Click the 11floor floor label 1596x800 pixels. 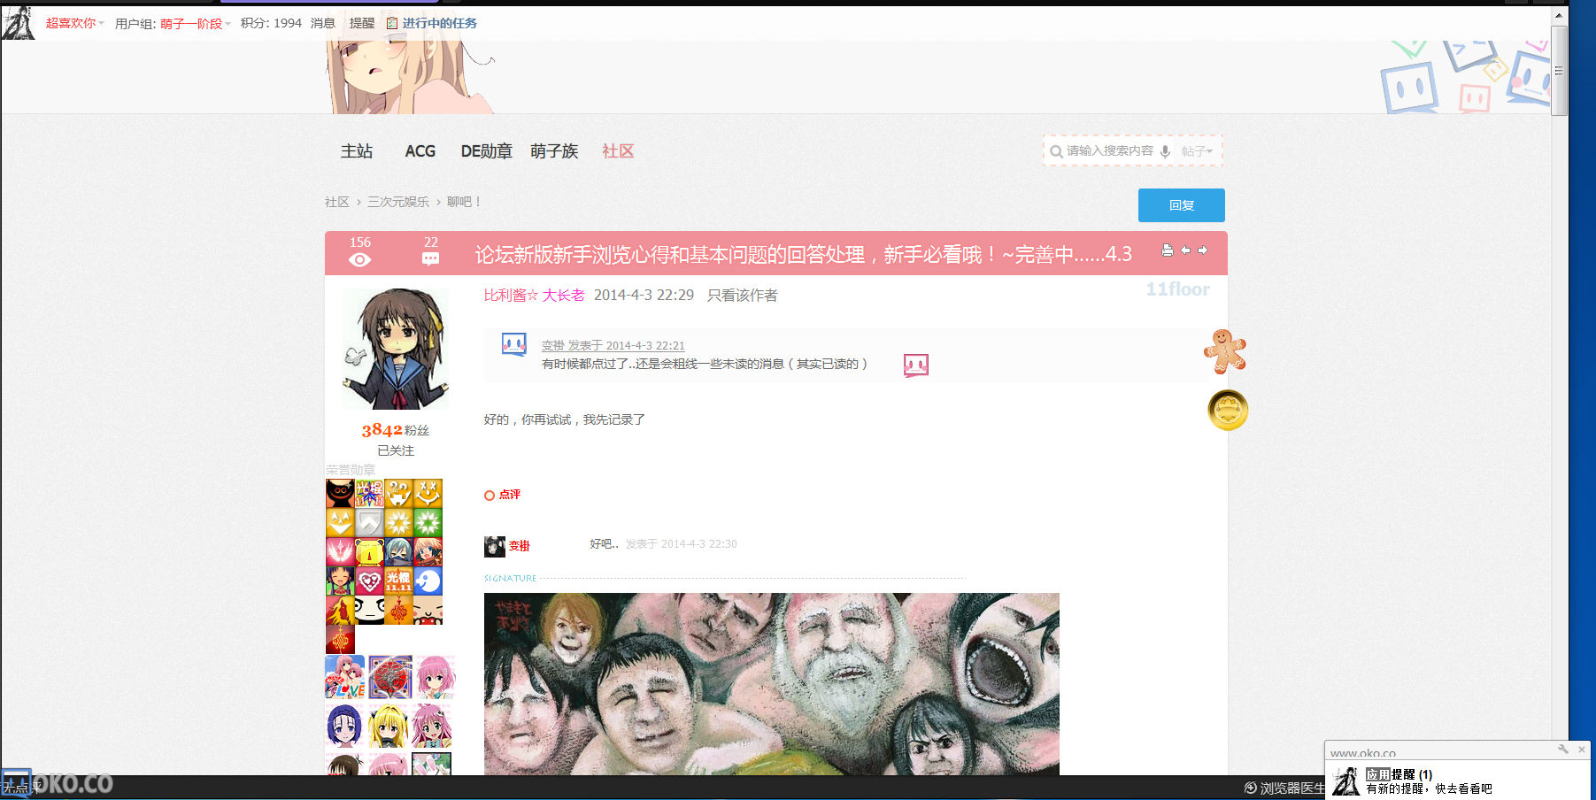[1177, 289]
